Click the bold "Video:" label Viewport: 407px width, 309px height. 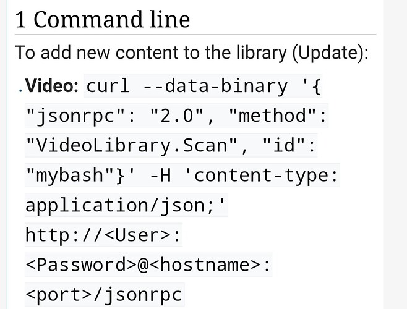[52, 86]
